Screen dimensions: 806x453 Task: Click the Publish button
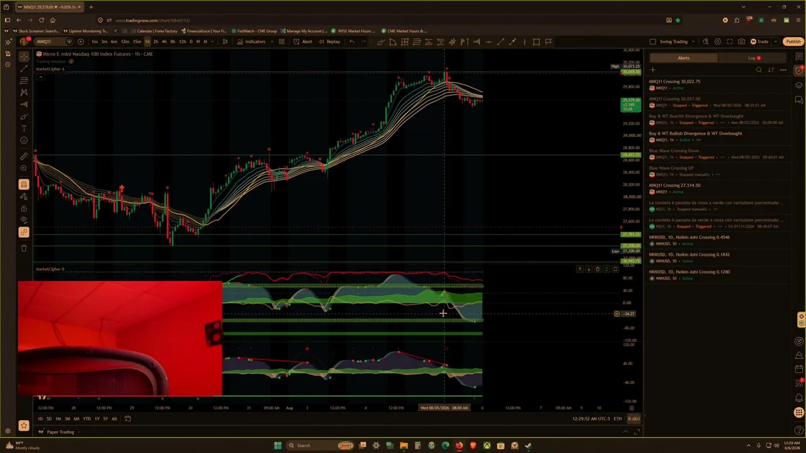[793, 42]
